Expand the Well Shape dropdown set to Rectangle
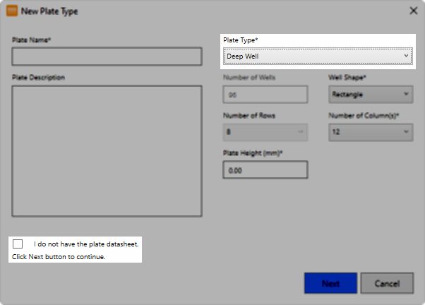This screenshot has height=305, width=425. (371, 94)
